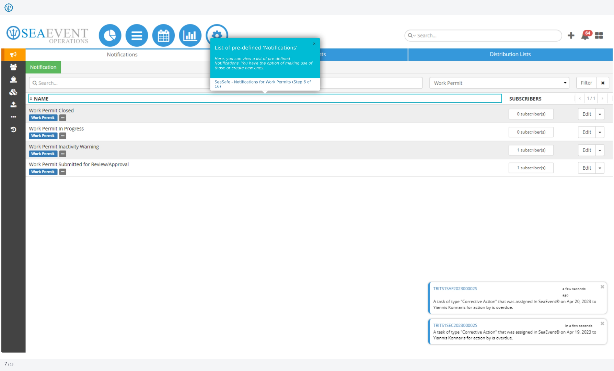This screenshot has width=614, height=371.
Task: Open the TRITS1SAF2023000025 link
Action: point(455,289)
